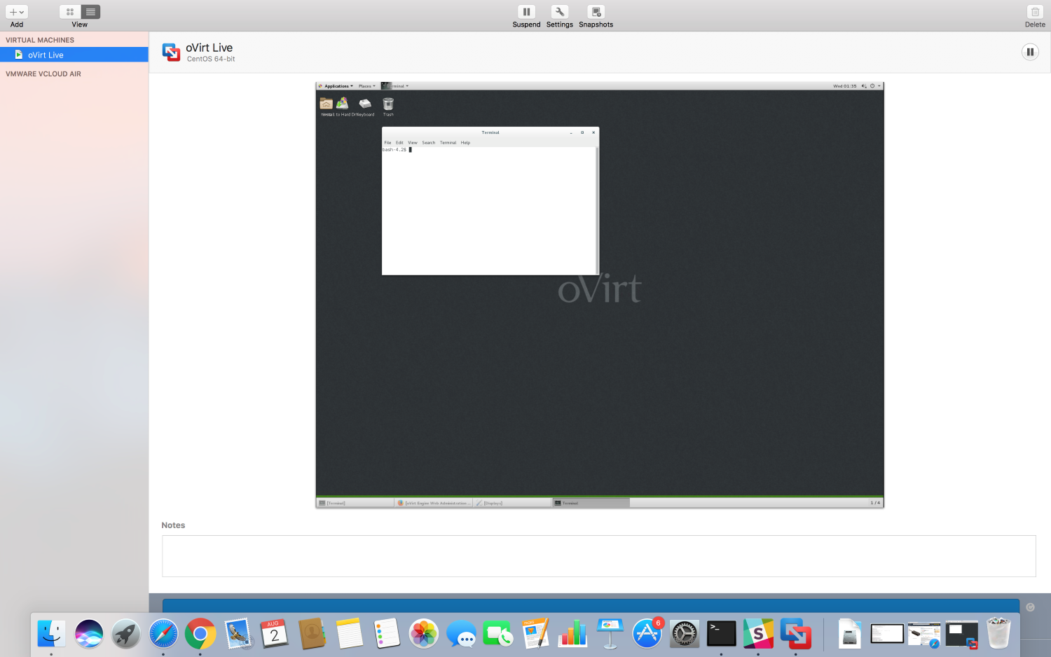Select oVirt Live in the sidebar
The width and height of the screenshot is (1051, 657).
point(74,55)
